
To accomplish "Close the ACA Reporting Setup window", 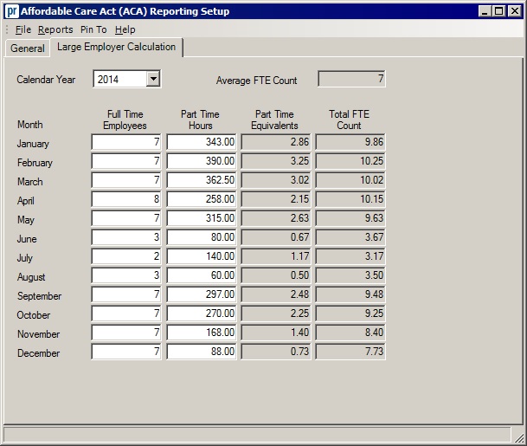I will click(515, 11).
